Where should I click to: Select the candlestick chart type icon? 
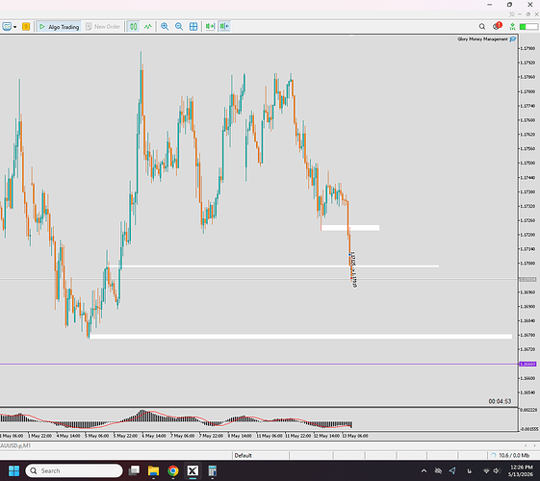pos(133,27)
